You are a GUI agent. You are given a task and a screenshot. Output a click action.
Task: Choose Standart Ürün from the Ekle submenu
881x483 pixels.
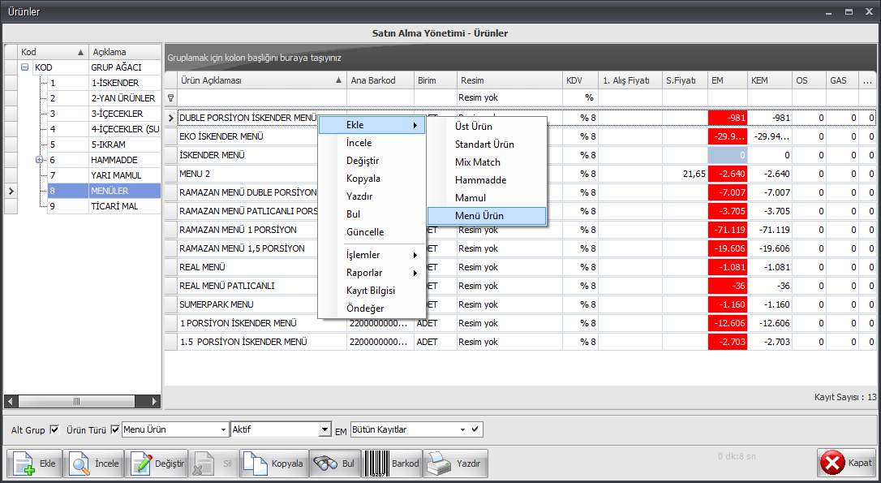click(x=487, y=144)
